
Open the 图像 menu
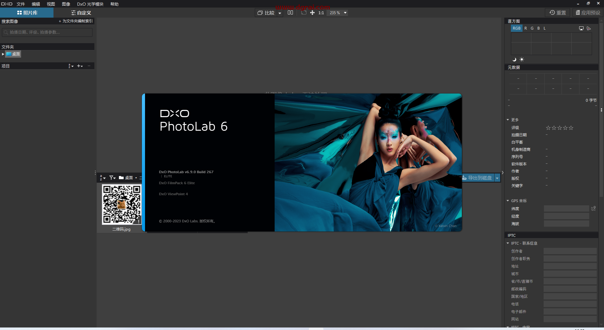pyautogui.click(x=66, y=4)
